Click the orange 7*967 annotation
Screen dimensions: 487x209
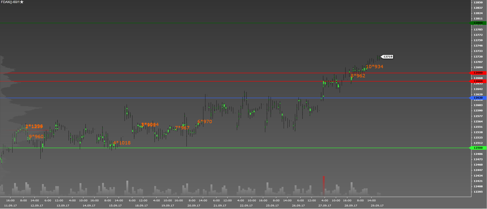click(182, 128)
